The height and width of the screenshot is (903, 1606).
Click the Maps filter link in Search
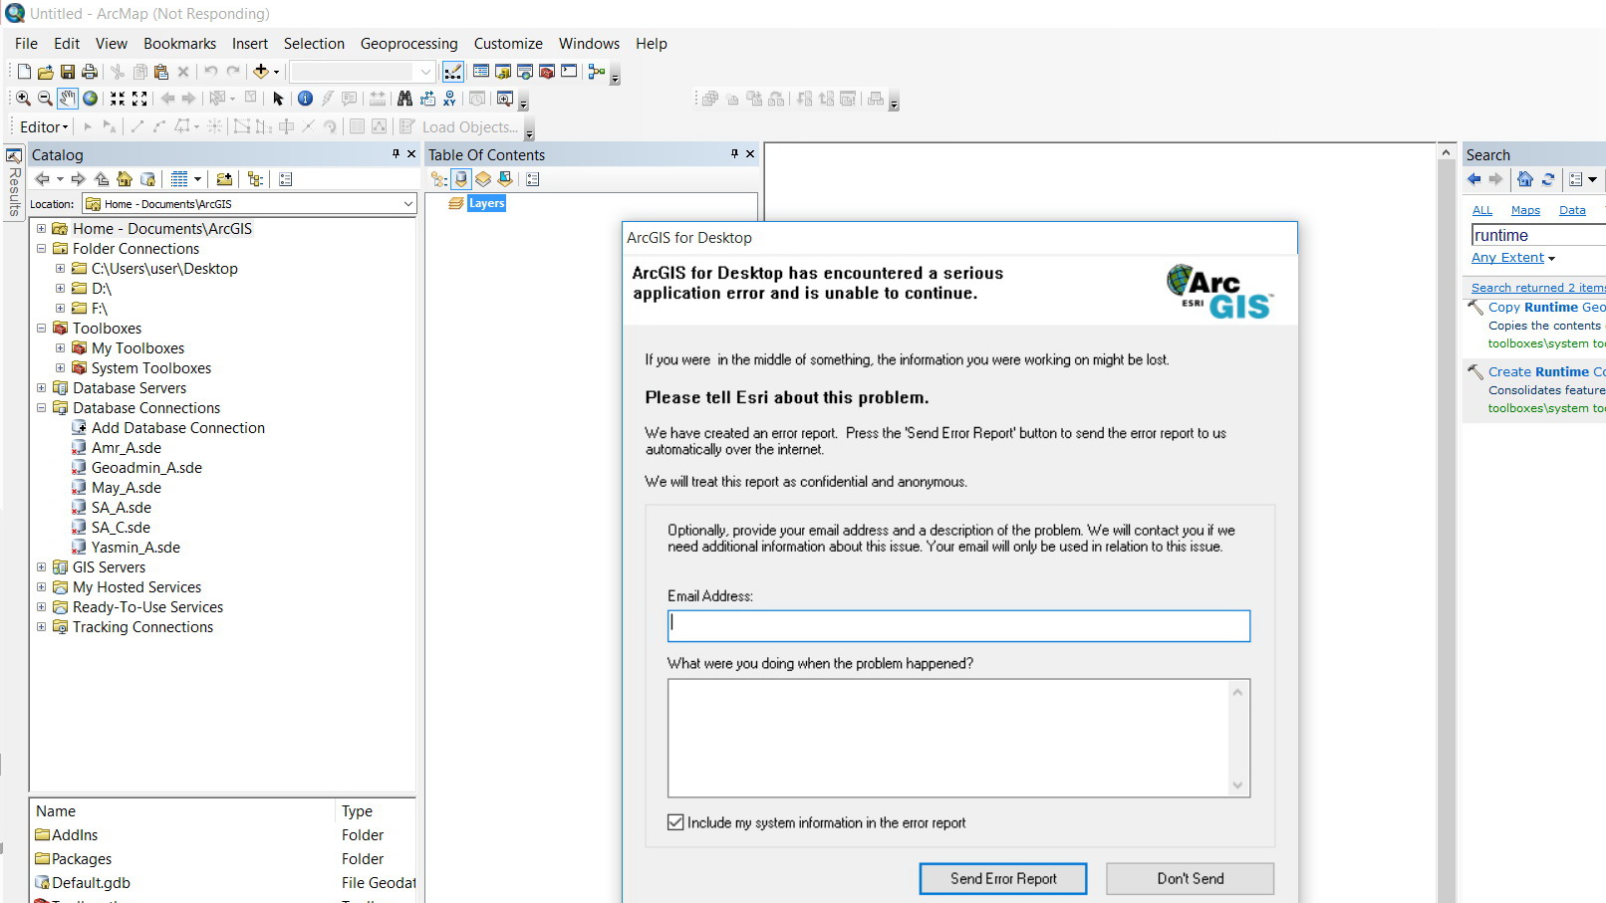(x=1525, y=210)
